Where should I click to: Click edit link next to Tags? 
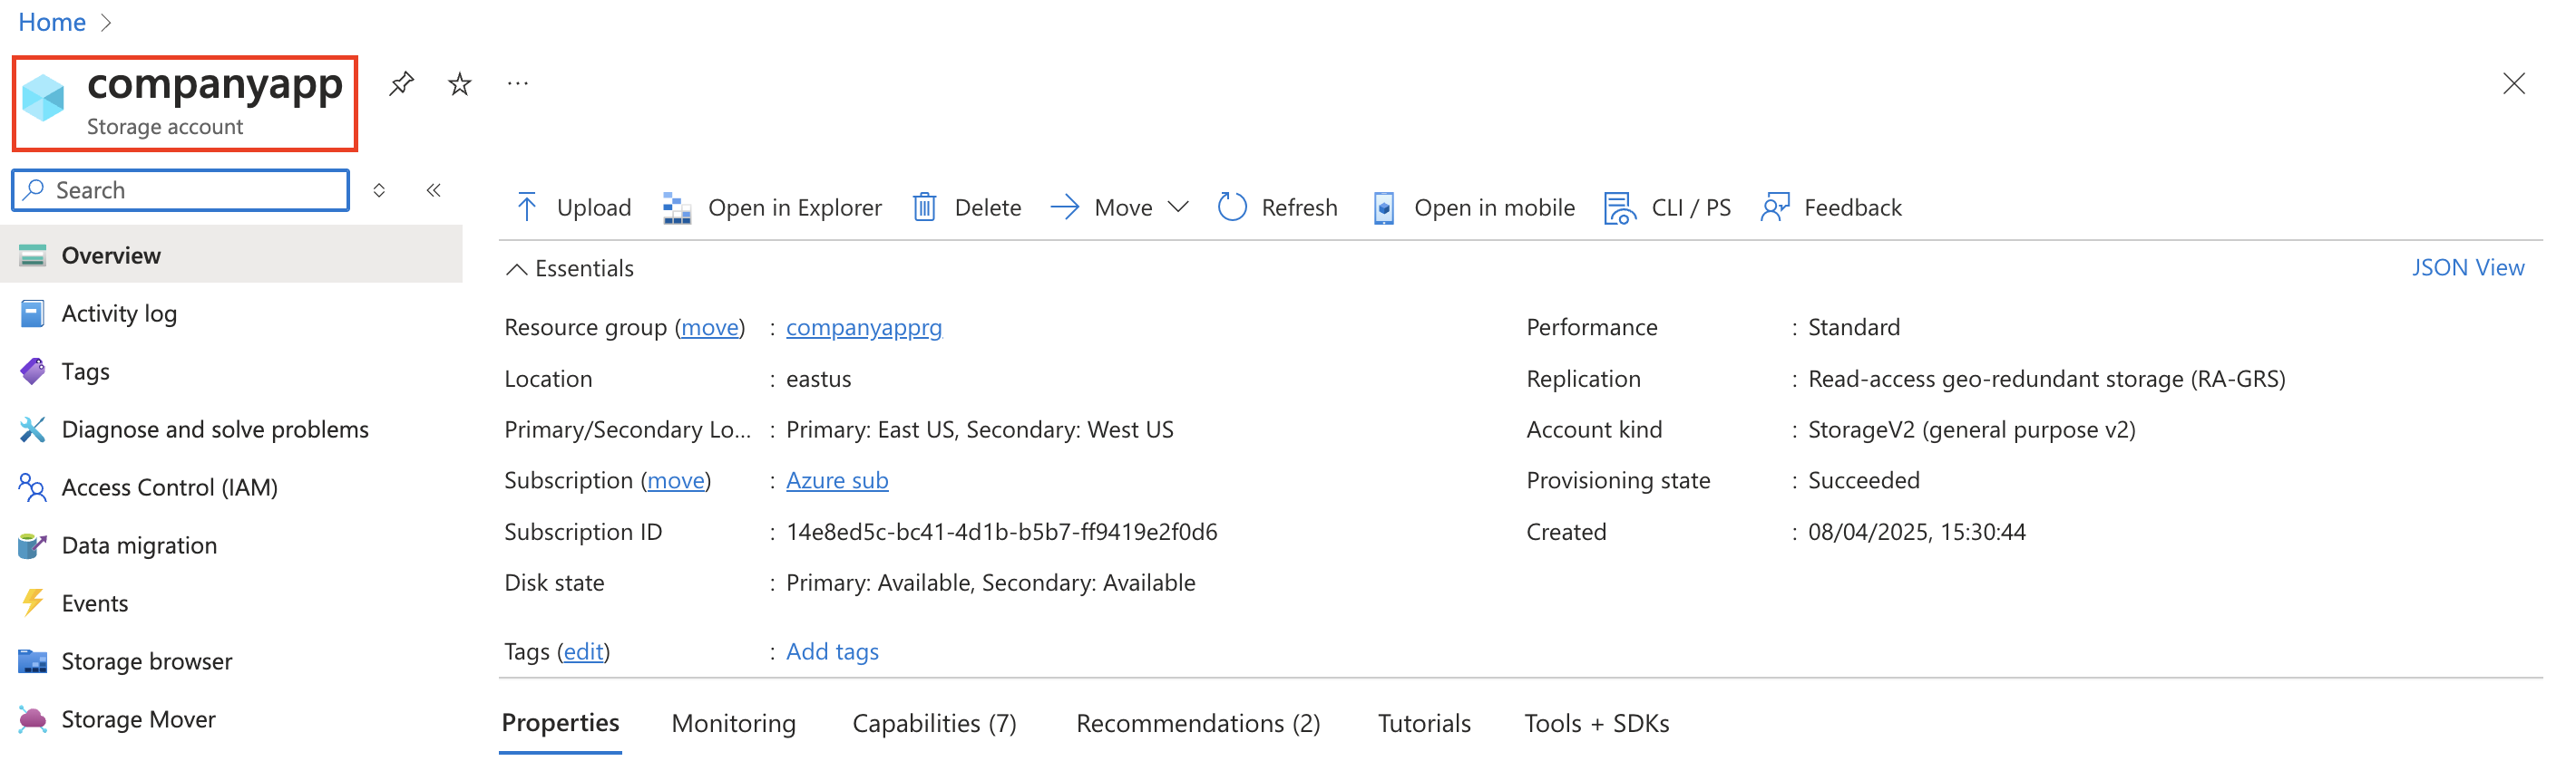coord(584,650)
